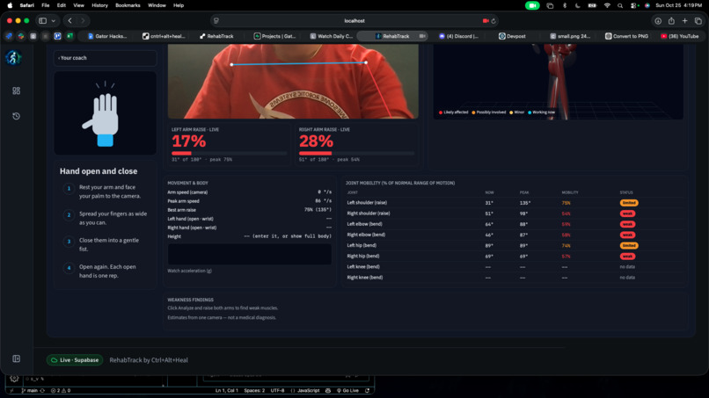Image resolution: width=709 pixels, height=398 pixels.
Task: Click the red camera recording icon in address bar
Action: tap(486, 21)
